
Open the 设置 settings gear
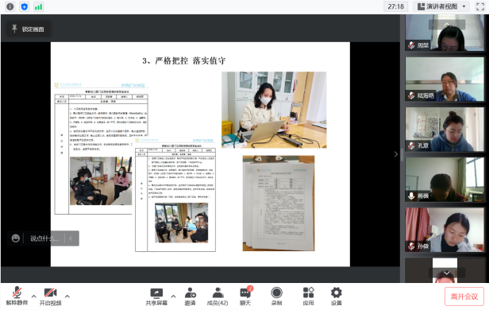click(x=337, y=296)
